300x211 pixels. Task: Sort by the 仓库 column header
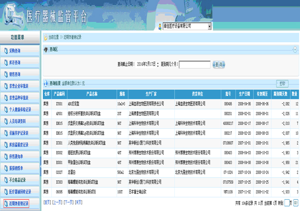point(47,94)
